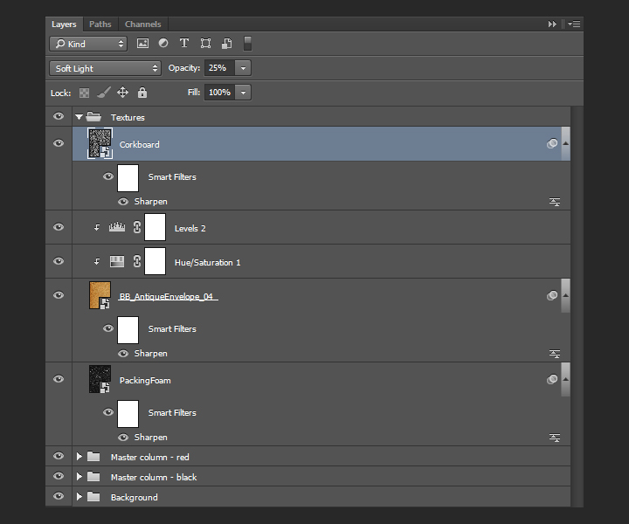This screenshot has height=524, width=629.
Task: Click the Fill 100% value field
Action: tap(219, 93)
